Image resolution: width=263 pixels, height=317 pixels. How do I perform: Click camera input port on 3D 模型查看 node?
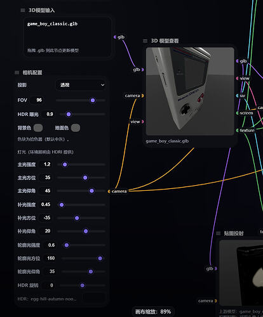point(143,96)
